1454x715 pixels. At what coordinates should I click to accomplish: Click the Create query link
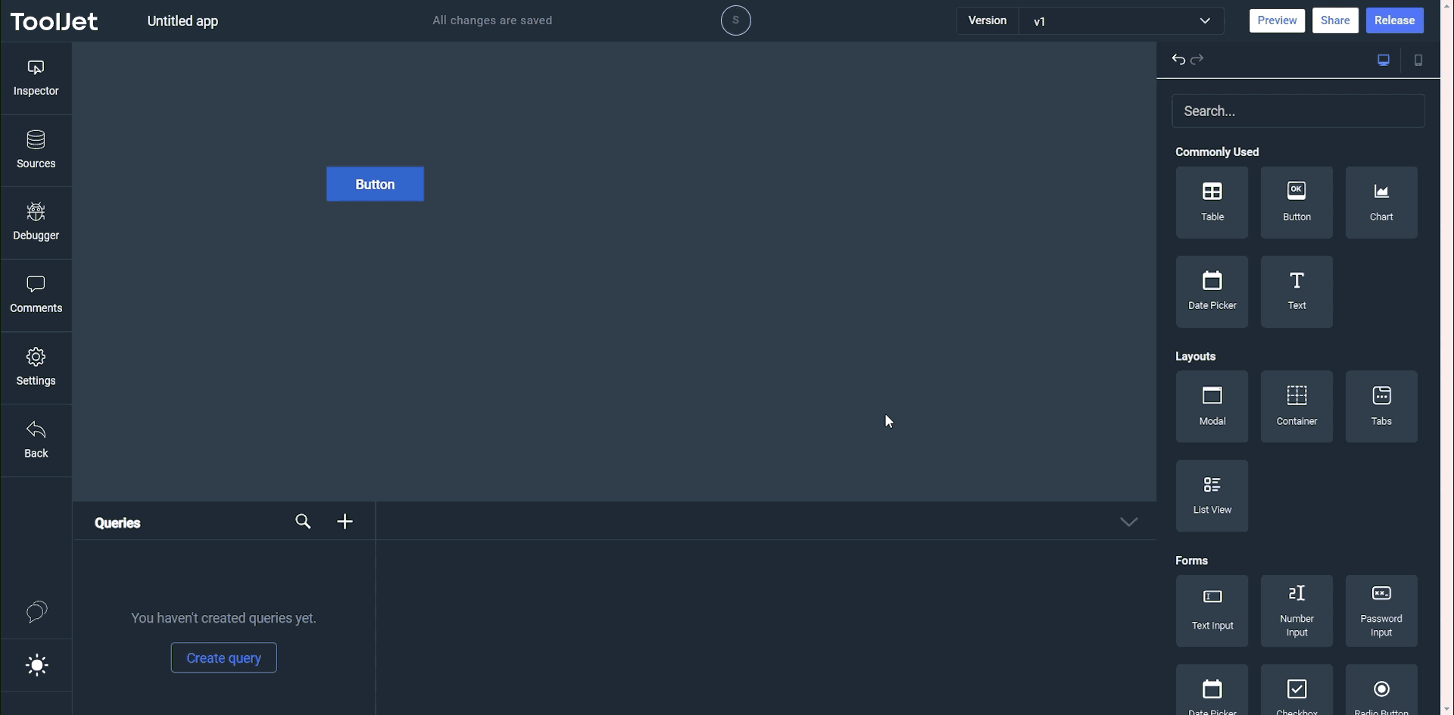[x=223, y=657]
